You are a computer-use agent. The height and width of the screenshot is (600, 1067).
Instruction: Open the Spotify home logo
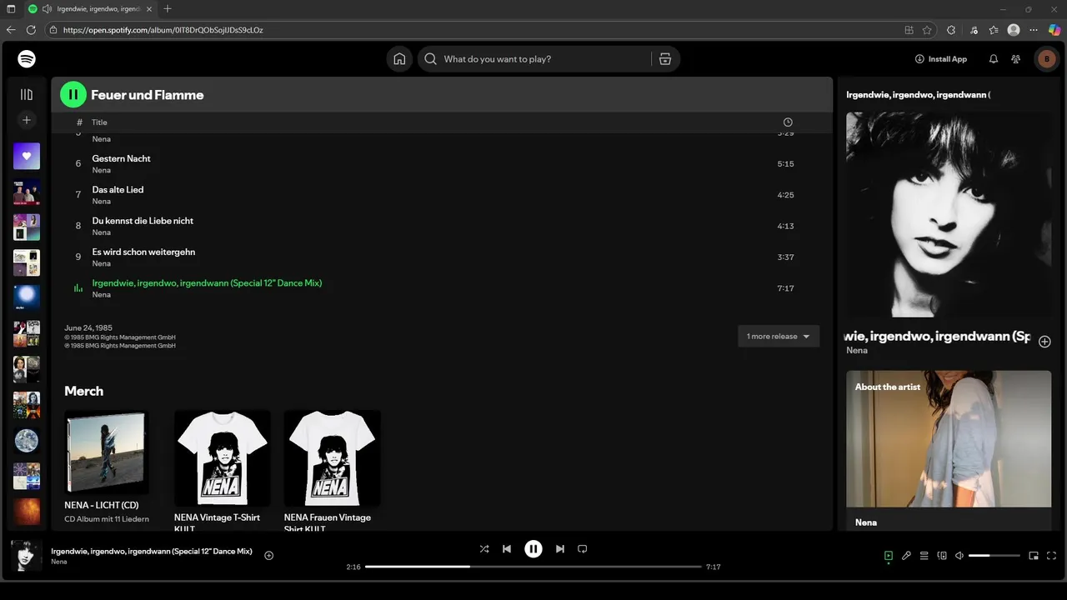[x=27, y=59]
